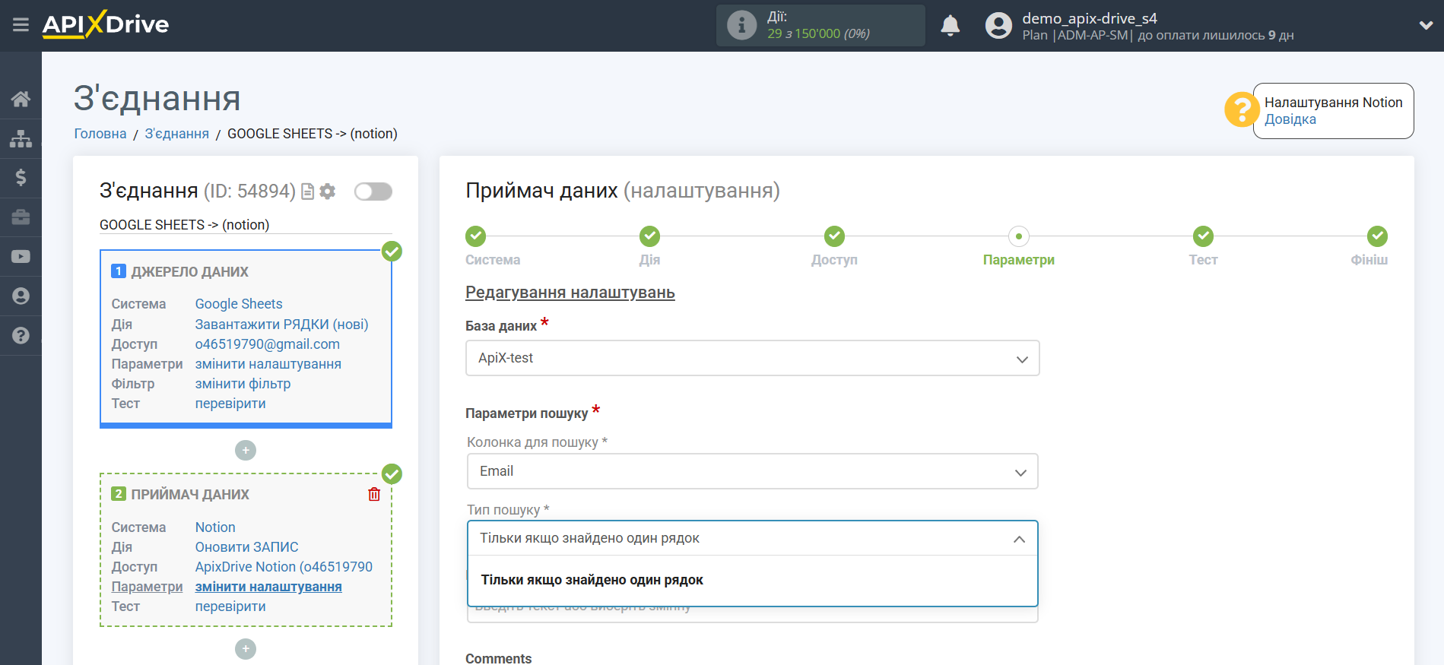Go to the Фініш step
This screenshot has width=1444, height=665.
point(1377,236)
